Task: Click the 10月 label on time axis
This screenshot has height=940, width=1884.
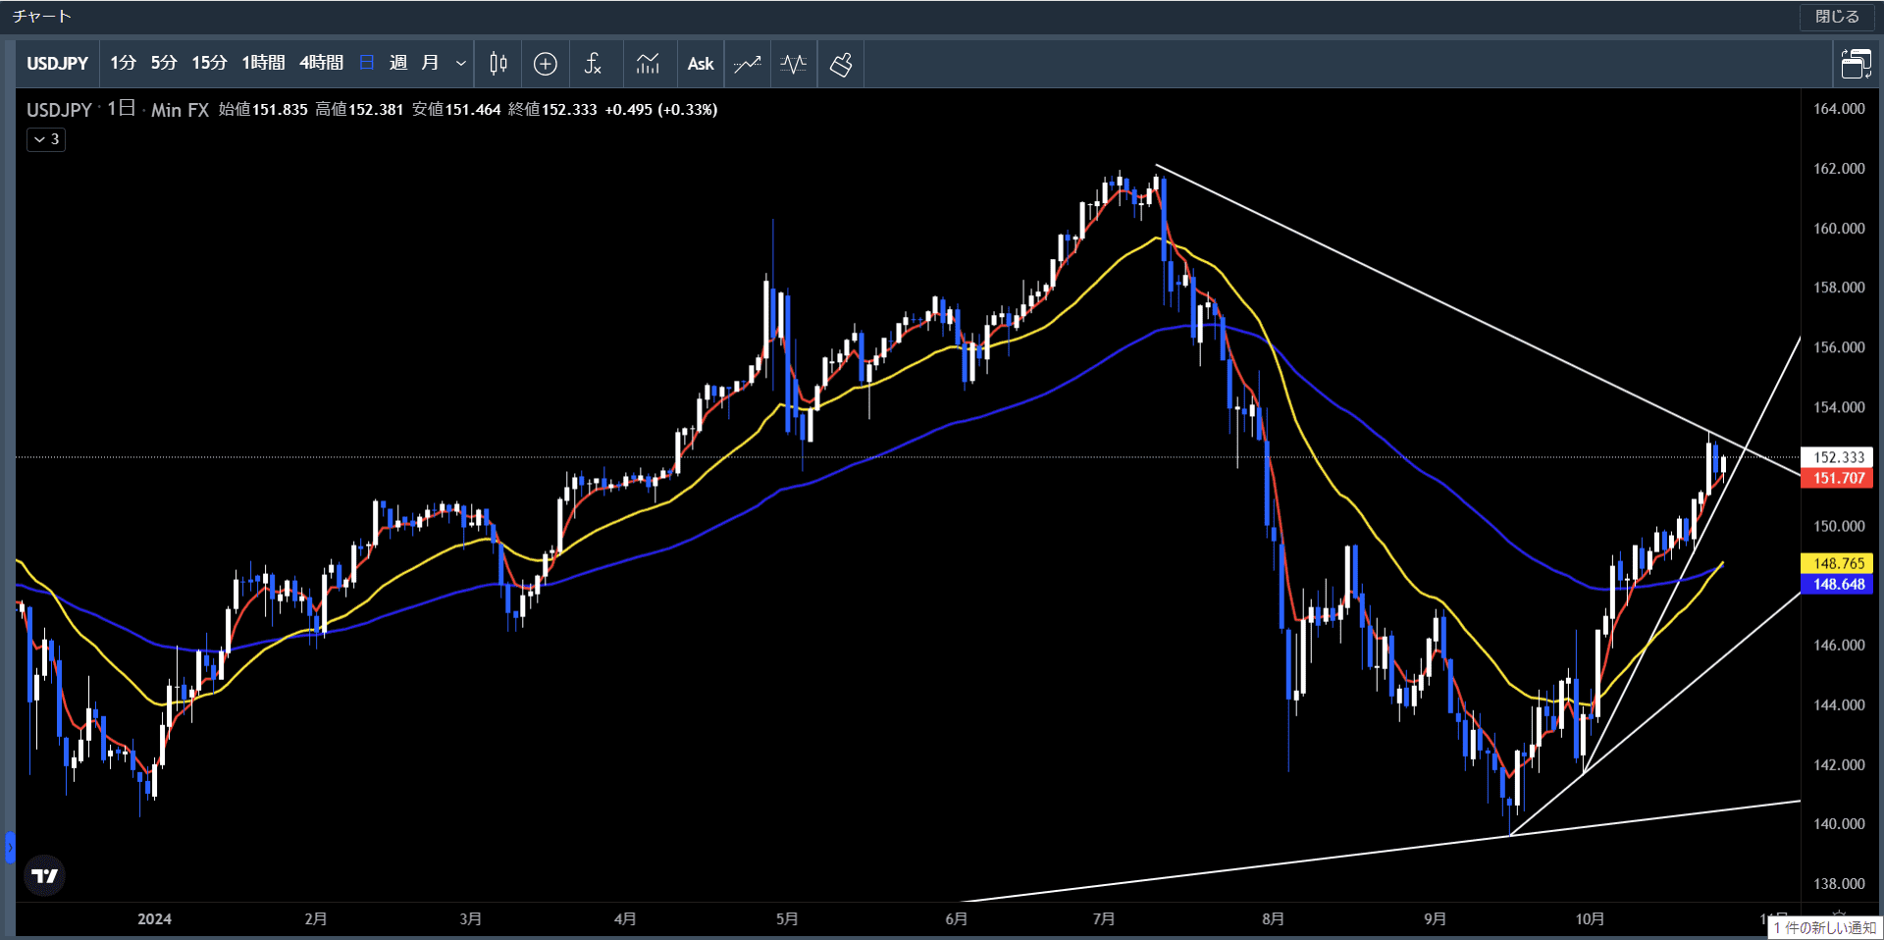Action: 1590,919
